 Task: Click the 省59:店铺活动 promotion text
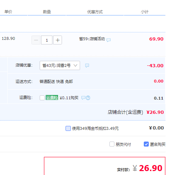[x=92, y=39]
